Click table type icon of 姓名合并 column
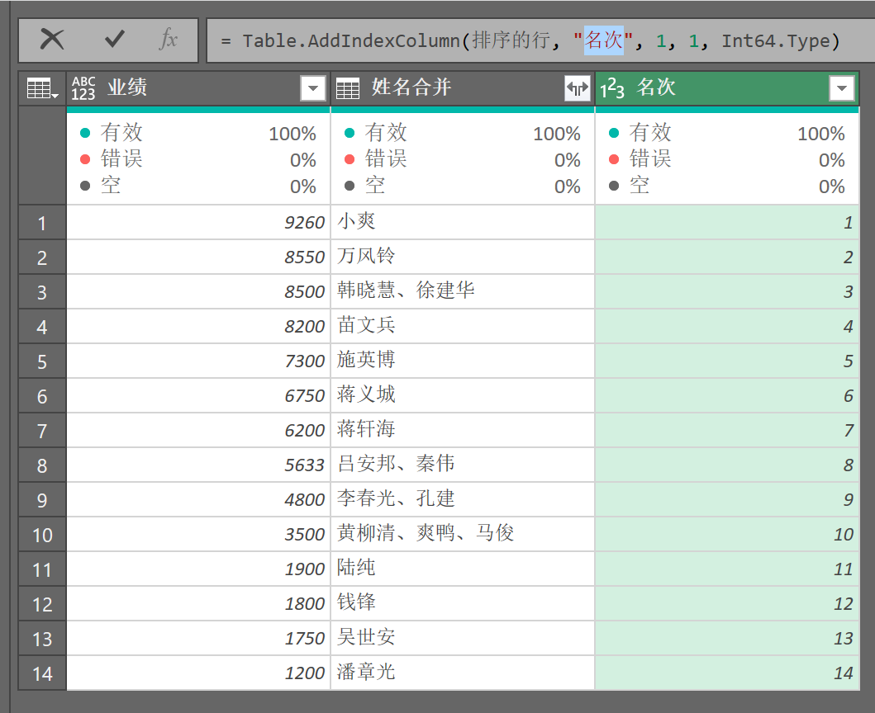Viewport: 875px width, 713px height. (x=348, y=88)
